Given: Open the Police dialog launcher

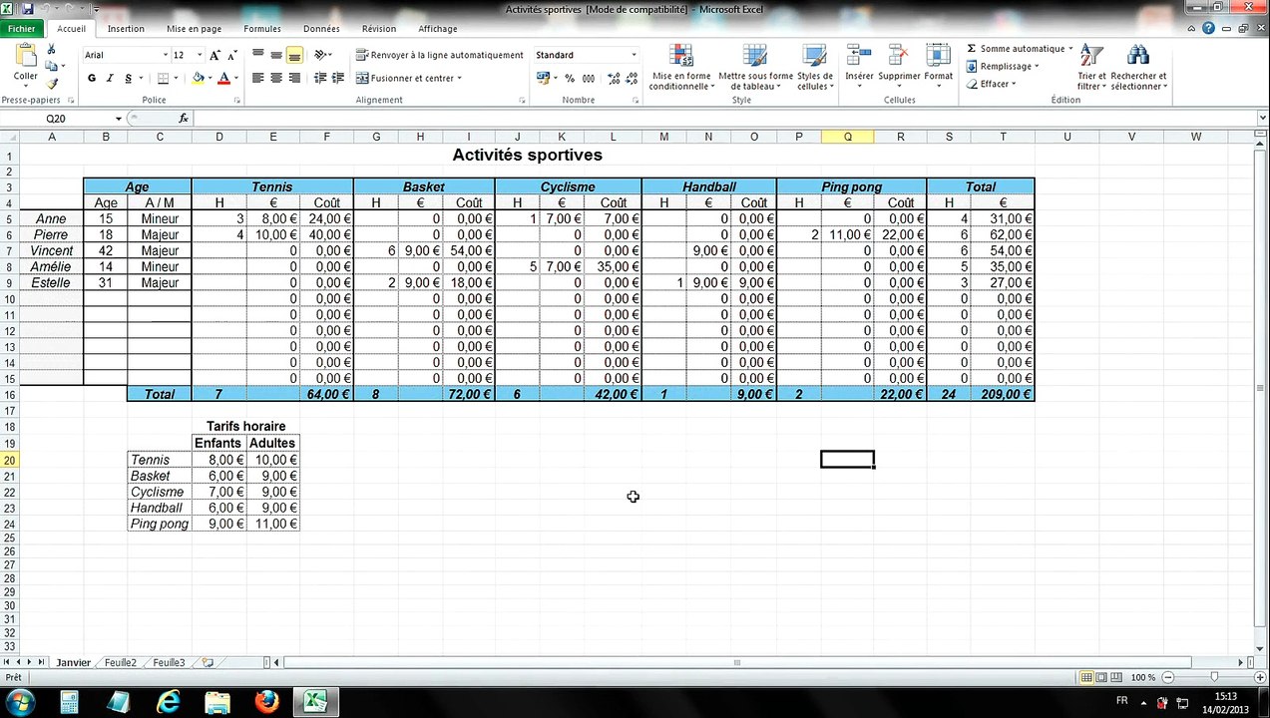Looking at the screenshot, I should (237, 101).
